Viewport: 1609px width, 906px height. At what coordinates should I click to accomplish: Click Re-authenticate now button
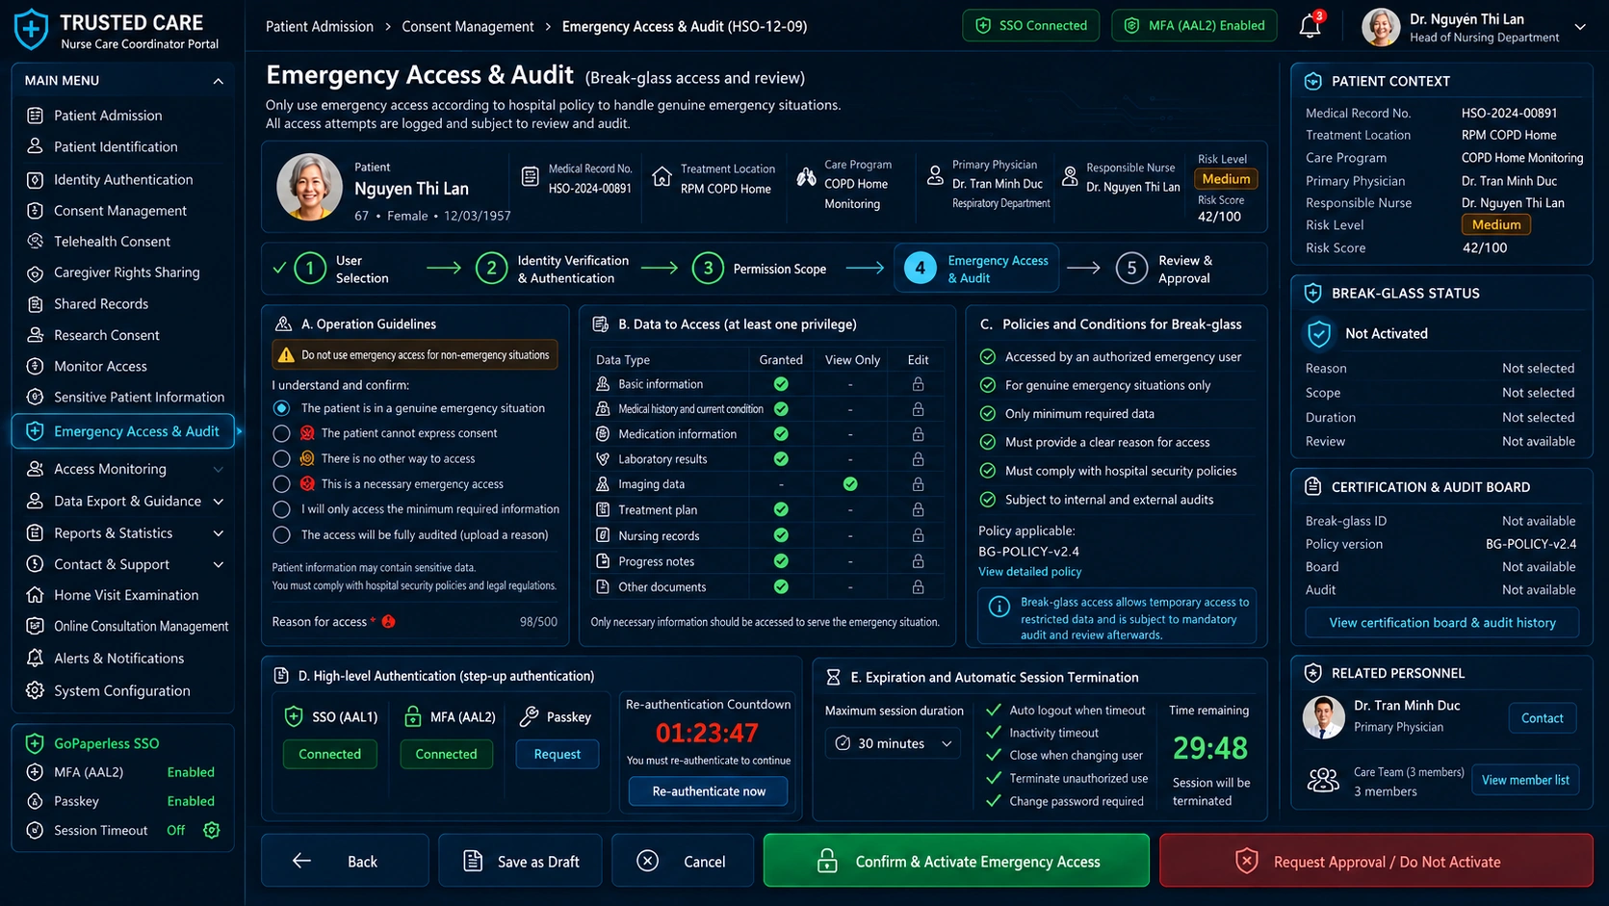point(709,791)
